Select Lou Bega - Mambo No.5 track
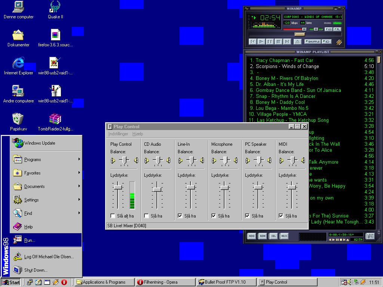 coord(311,108)
